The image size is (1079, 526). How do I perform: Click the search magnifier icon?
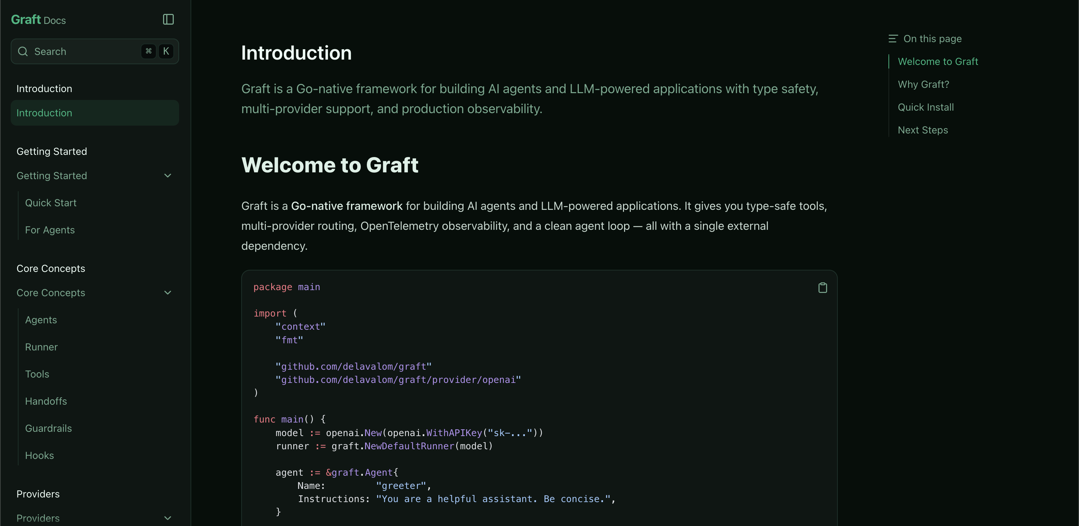click(x=23, y=51)
